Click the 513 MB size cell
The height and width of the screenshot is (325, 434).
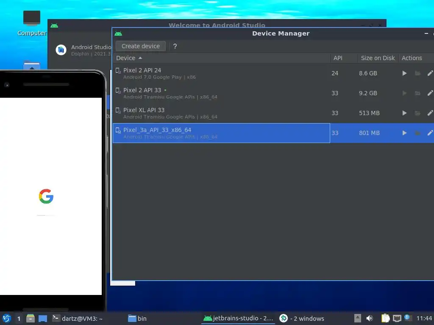(x=369, y=113)
